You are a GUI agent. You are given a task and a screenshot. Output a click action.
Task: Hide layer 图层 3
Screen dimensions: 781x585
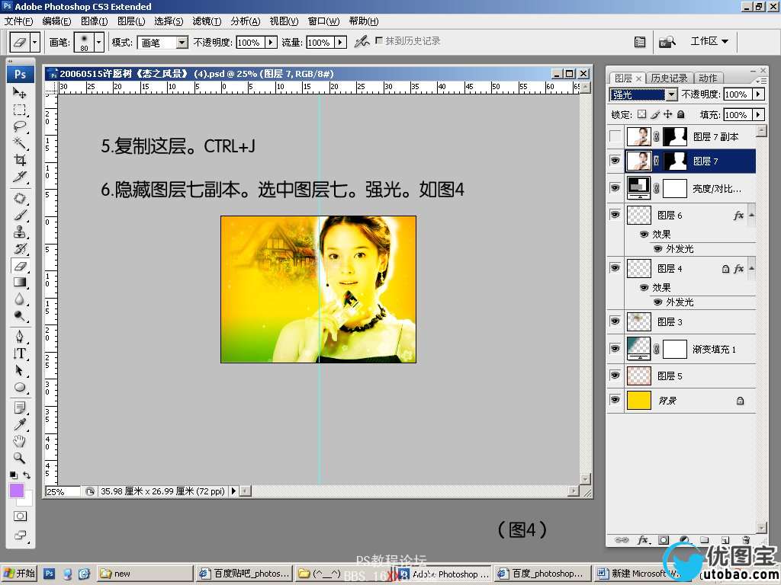point(615,321)
